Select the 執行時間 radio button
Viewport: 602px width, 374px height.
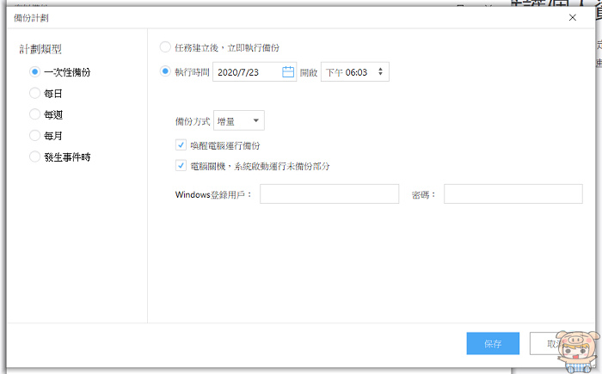(166, 72)
